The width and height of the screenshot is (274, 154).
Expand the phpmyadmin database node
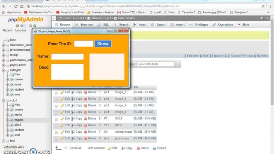3,65
